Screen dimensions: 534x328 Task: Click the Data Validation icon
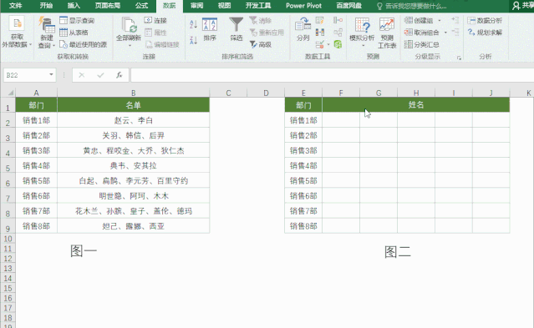(x=319, y=44)
